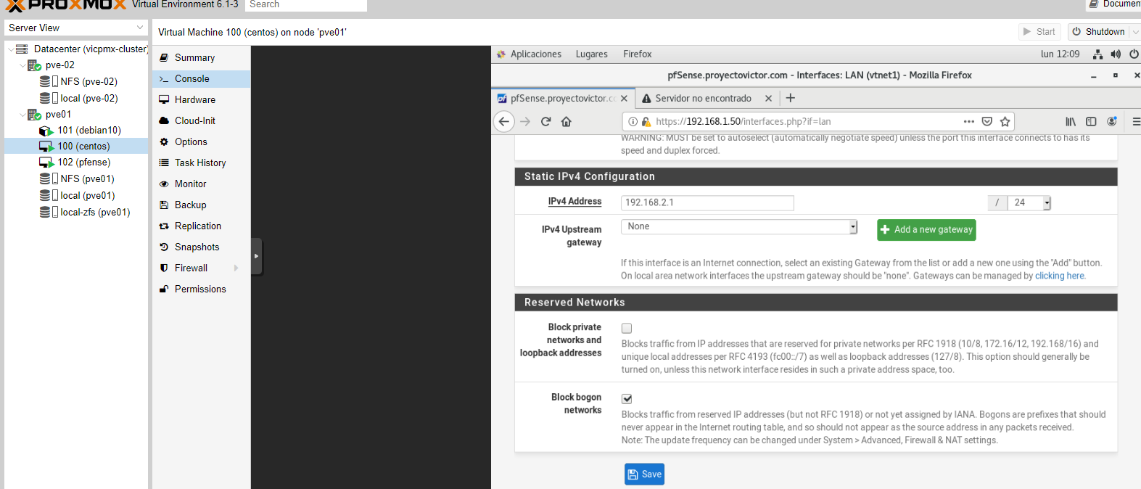Expand the Firewall submenu arrow
Image resolution: width=1141 pixels, height=489 pixels.
pos(236,268)
